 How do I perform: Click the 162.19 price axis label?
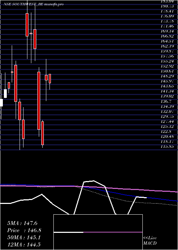(x=168, y=46)
